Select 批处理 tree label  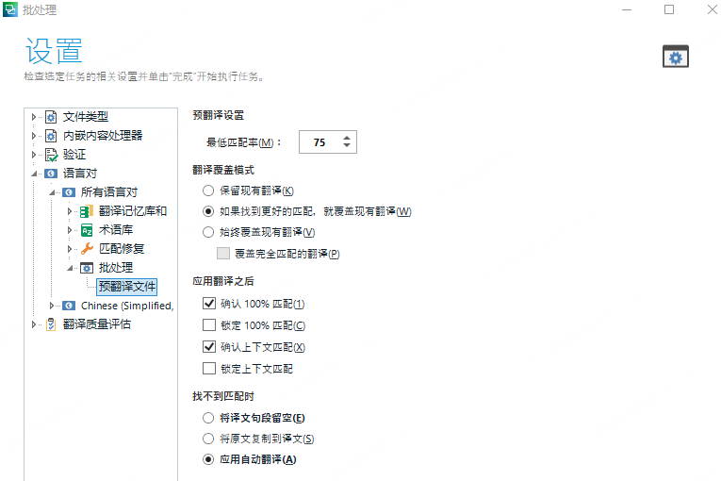click(116, 268)
